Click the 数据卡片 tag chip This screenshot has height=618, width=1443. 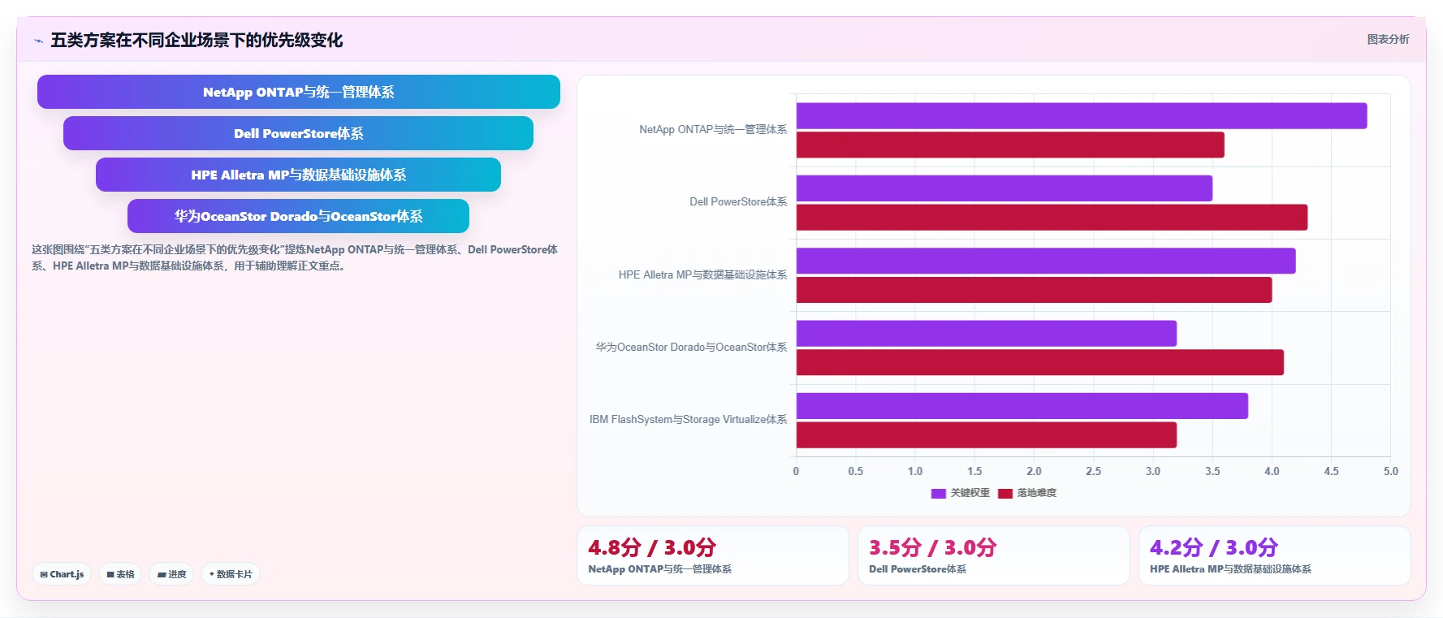pos(231,574)
